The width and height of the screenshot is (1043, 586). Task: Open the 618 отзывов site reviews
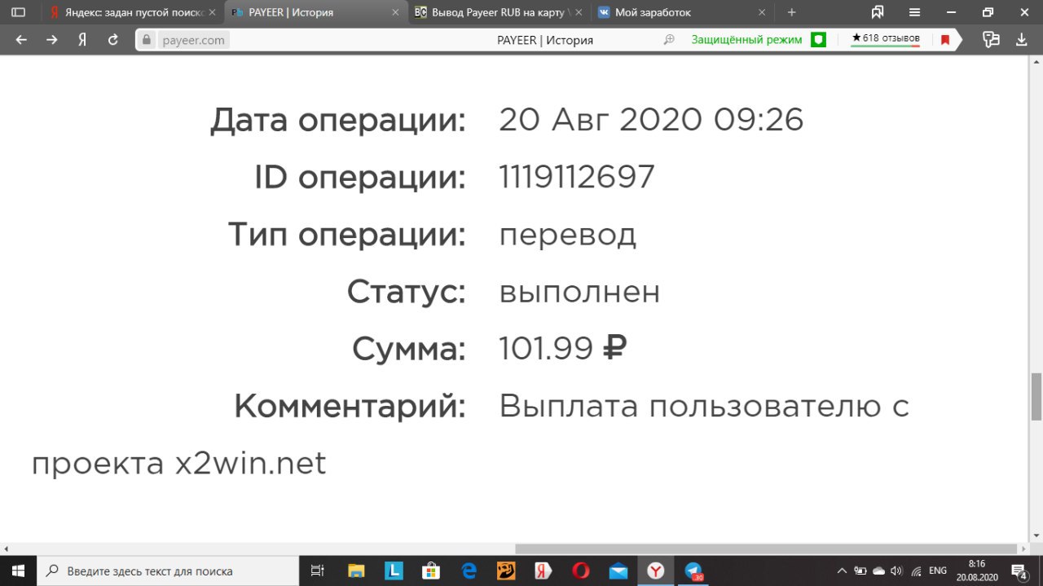pos(885,39)
